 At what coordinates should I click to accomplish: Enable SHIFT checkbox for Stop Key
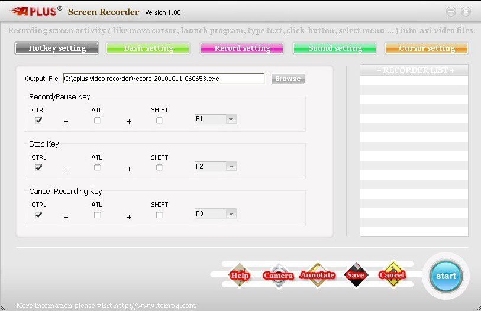coord(159,167)
